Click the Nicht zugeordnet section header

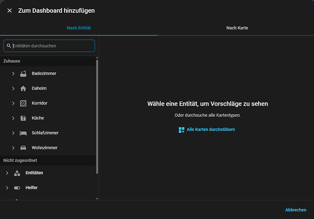[48, 160]
